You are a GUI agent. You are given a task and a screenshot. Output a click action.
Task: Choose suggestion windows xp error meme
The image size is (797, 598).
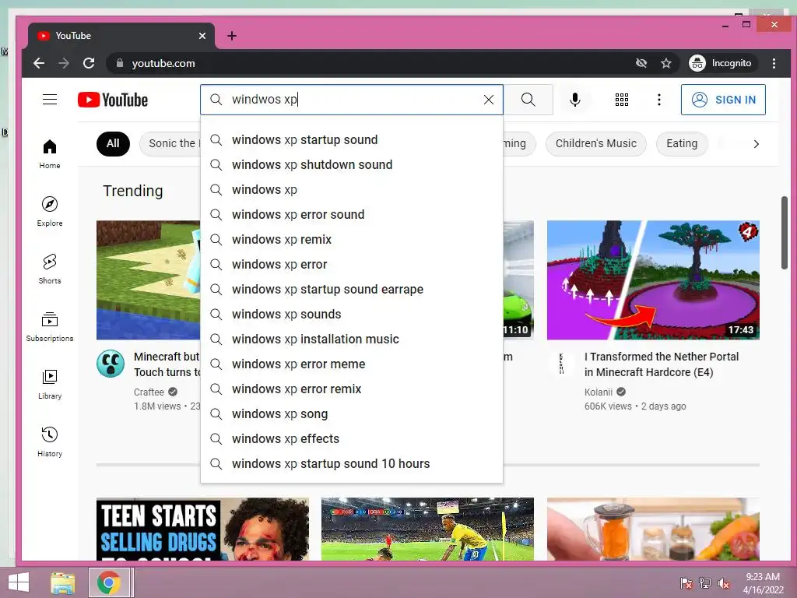[352, 364]
